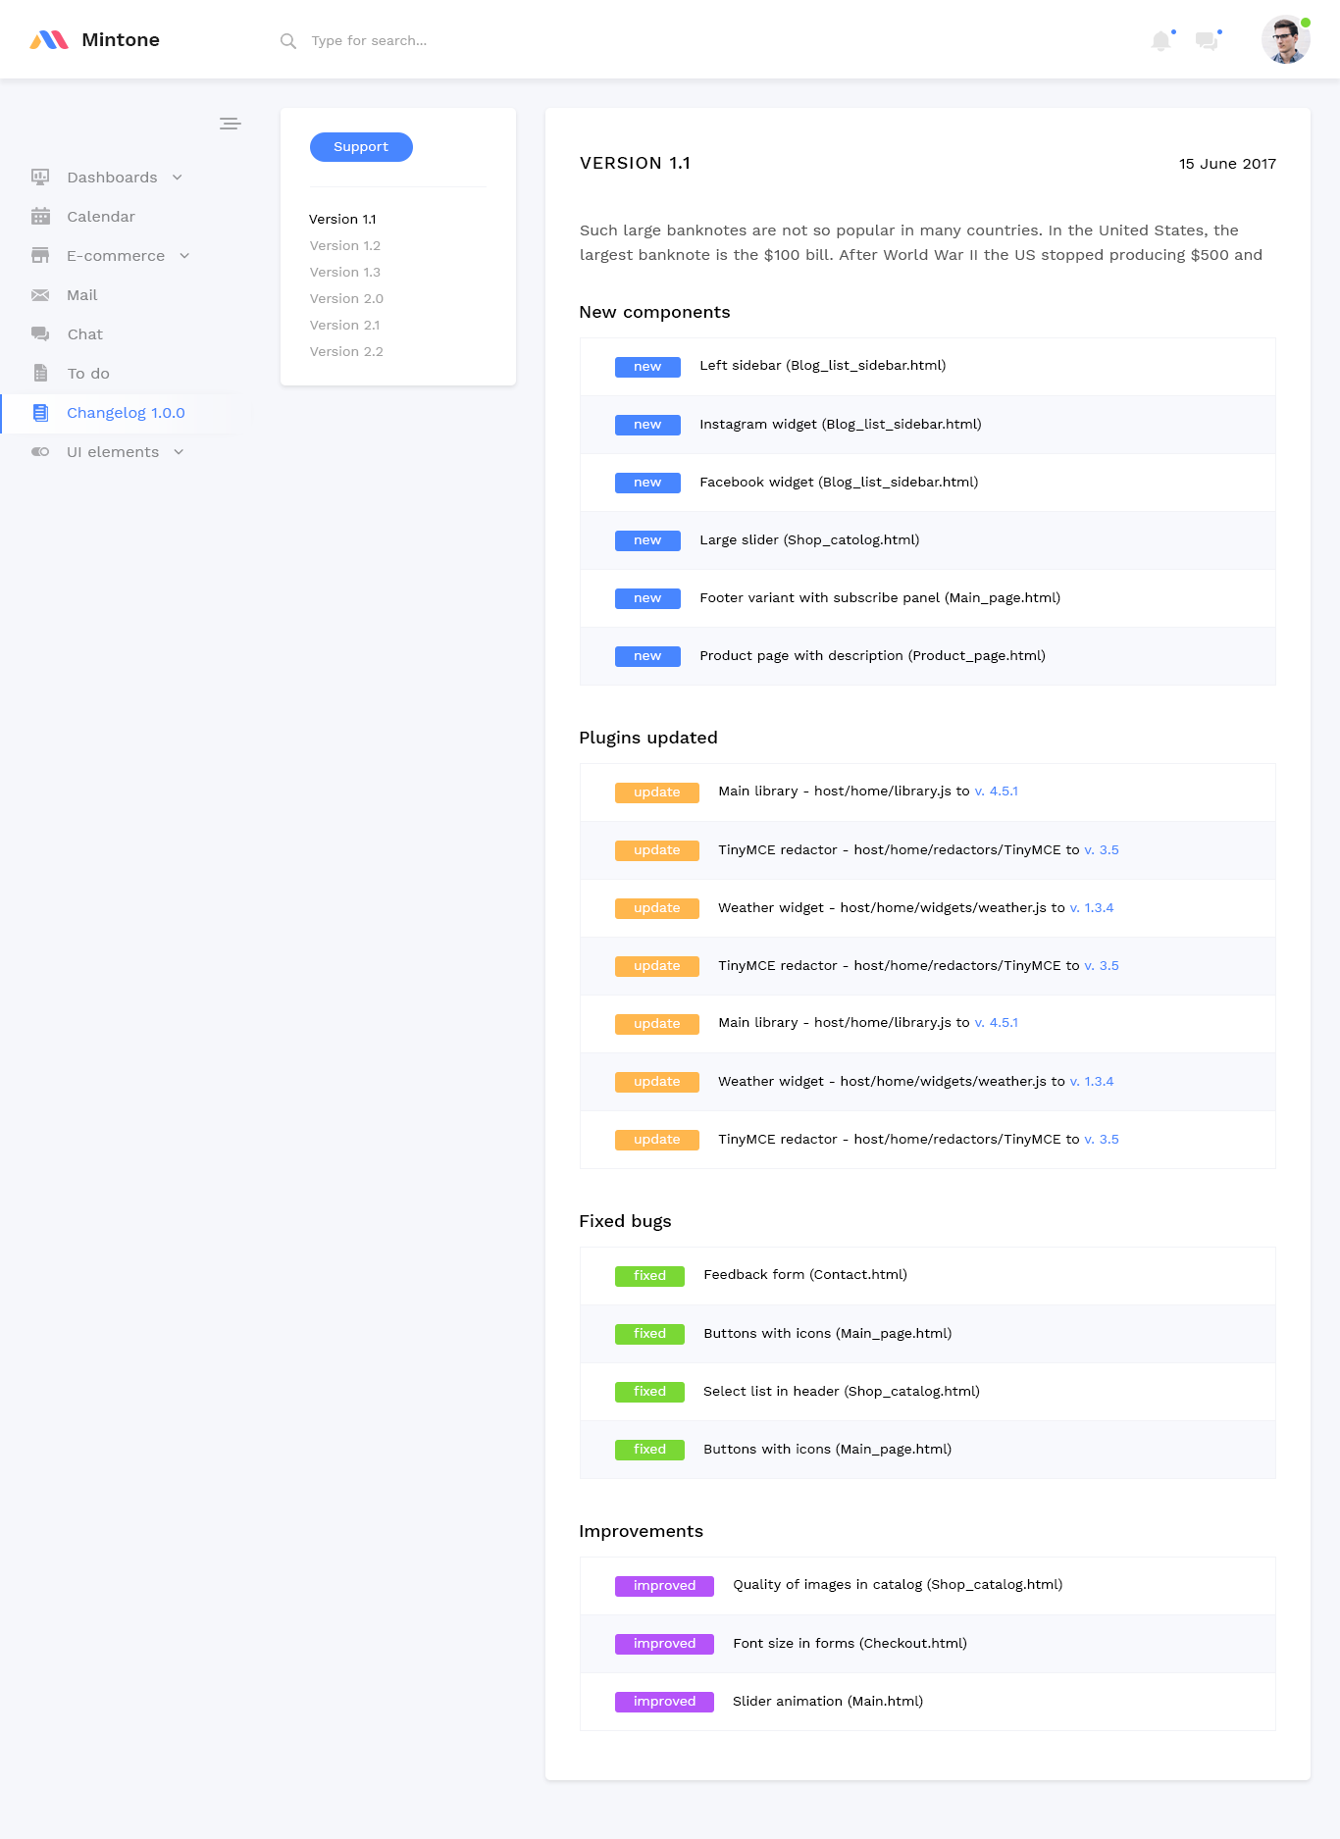Expand the Dashboards submenu chevron
Screen dimensions: 1340x1839
178,178
